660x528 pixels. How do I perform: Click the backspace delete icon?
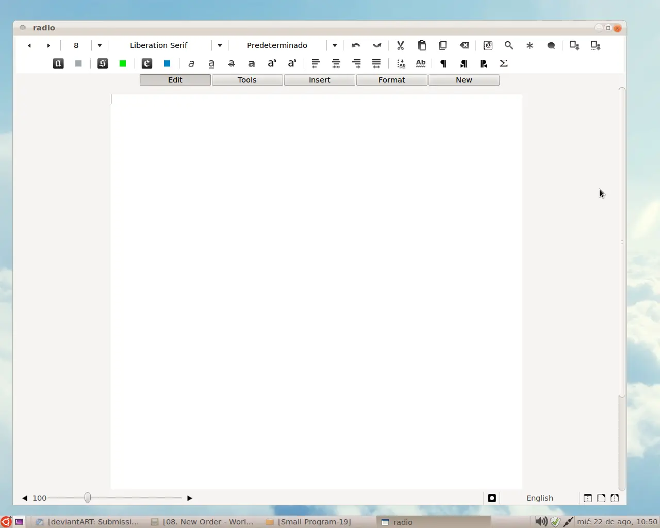click(464, 45)
